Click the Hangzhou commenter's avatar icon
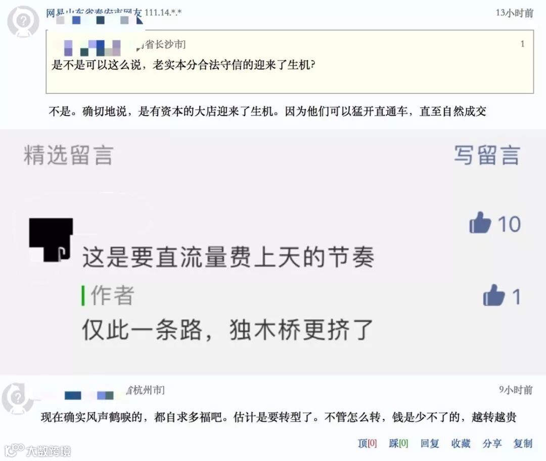The height and width of the screenshot is (461, 546). (16, 398)
